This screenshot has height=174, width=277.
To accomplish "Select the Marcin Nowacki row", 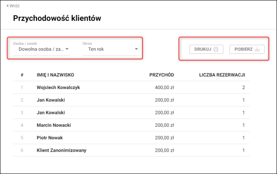I will pyautogui.click(x=131, y=125).
